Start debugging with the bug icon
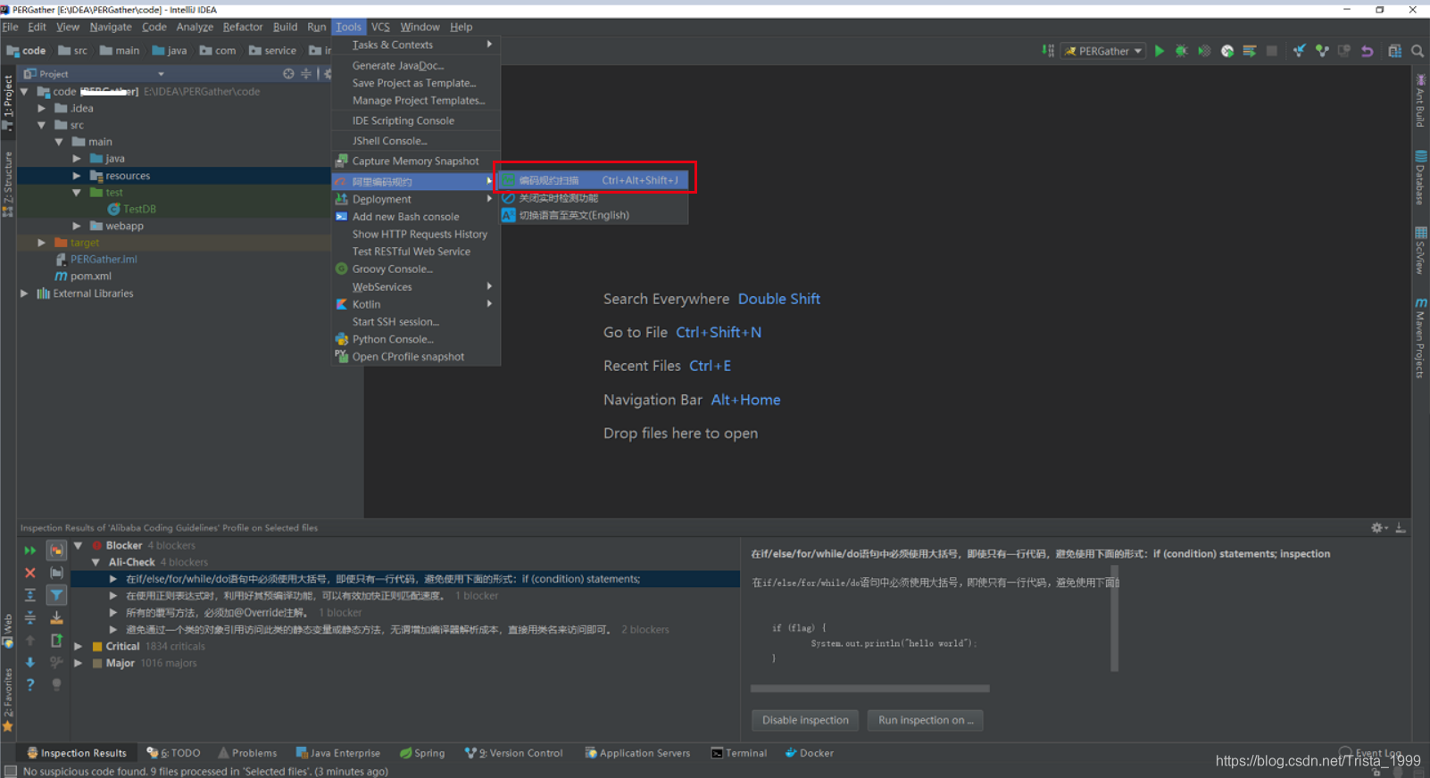The width and height of the screenshot is (1430, 778). (1181, 51)
